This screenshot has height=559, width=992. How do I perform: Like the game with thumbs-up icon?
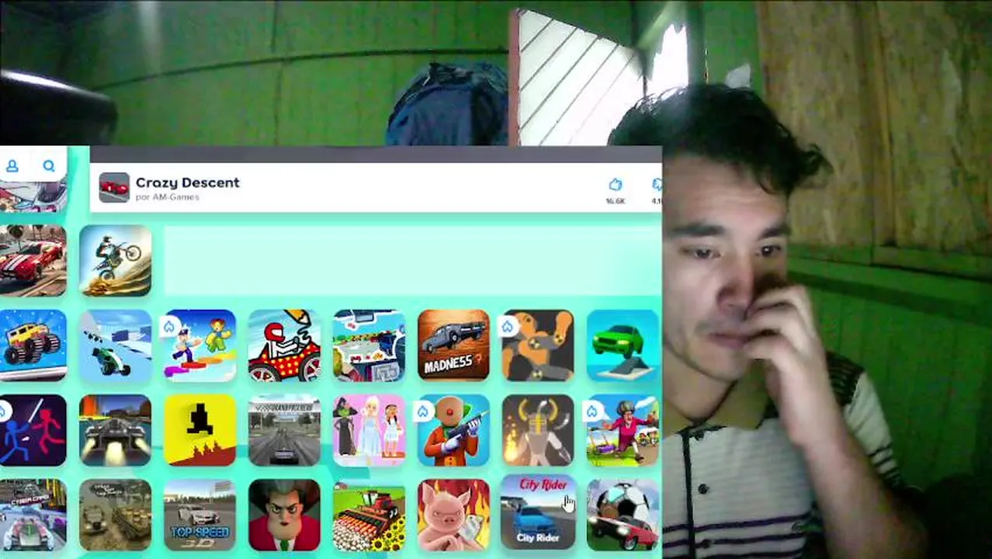[x=615, y=185]
